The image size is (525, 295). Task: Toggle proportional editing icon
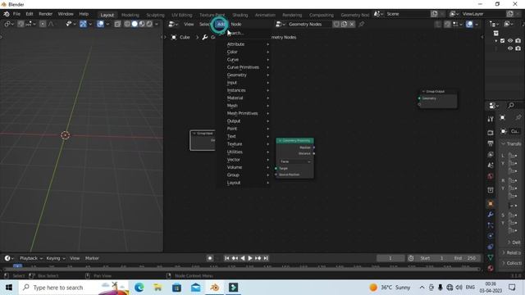[x=43, y=24]
